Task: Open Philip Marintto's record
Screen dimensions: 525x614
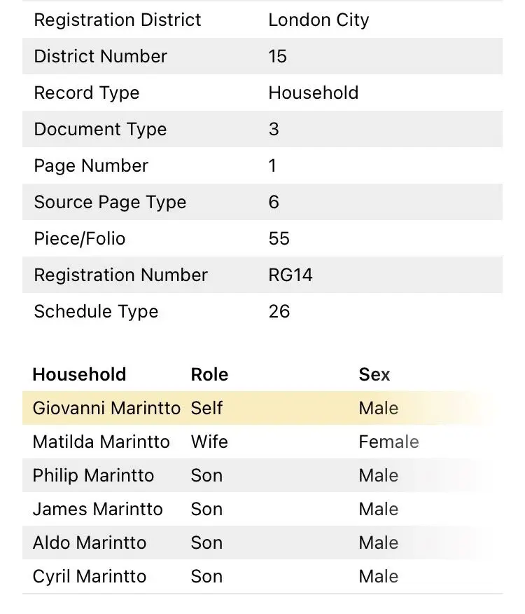Action: point(93,475)
